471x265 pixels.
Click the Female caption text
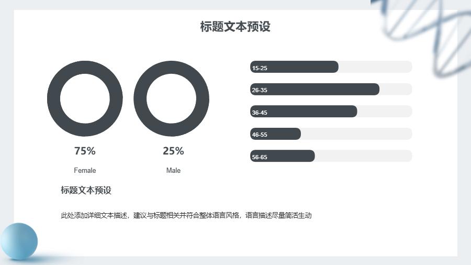[85, 170]
